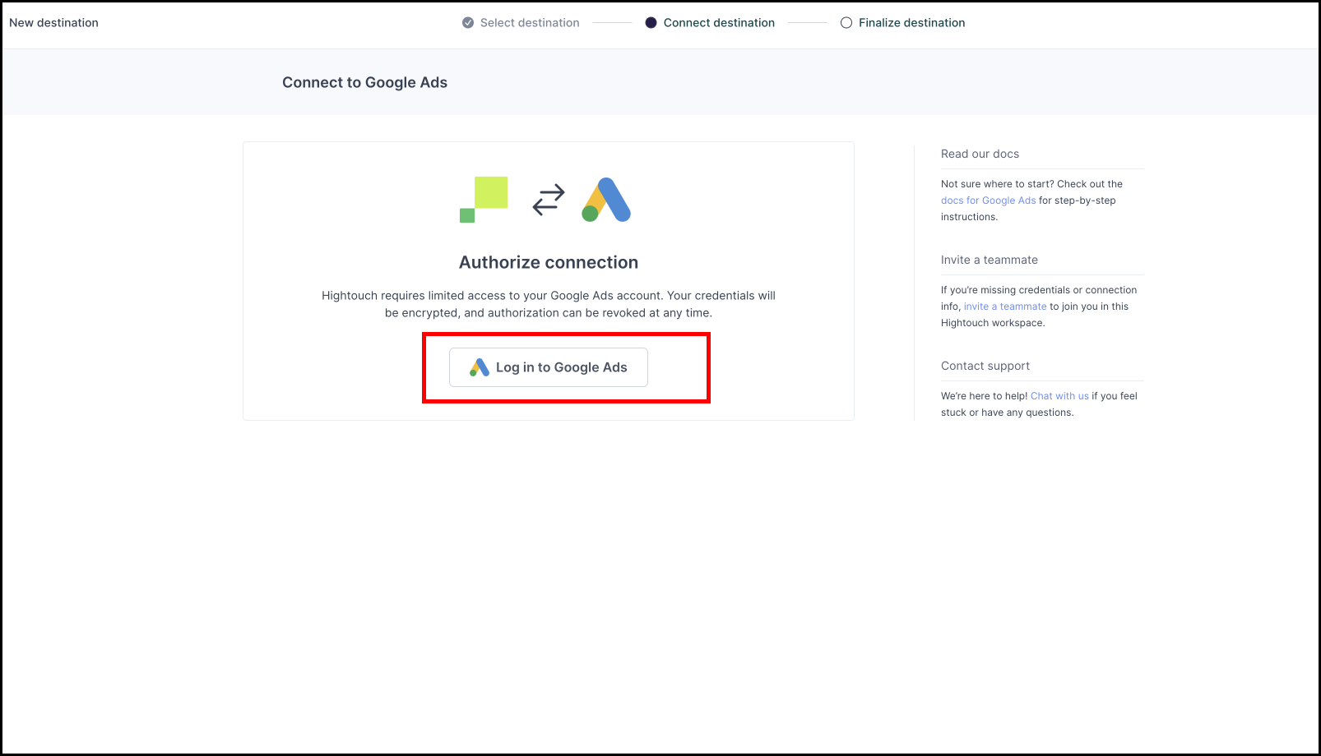Click the progress line between stepper steps
1321x756 pixels.
click(612, 22)
